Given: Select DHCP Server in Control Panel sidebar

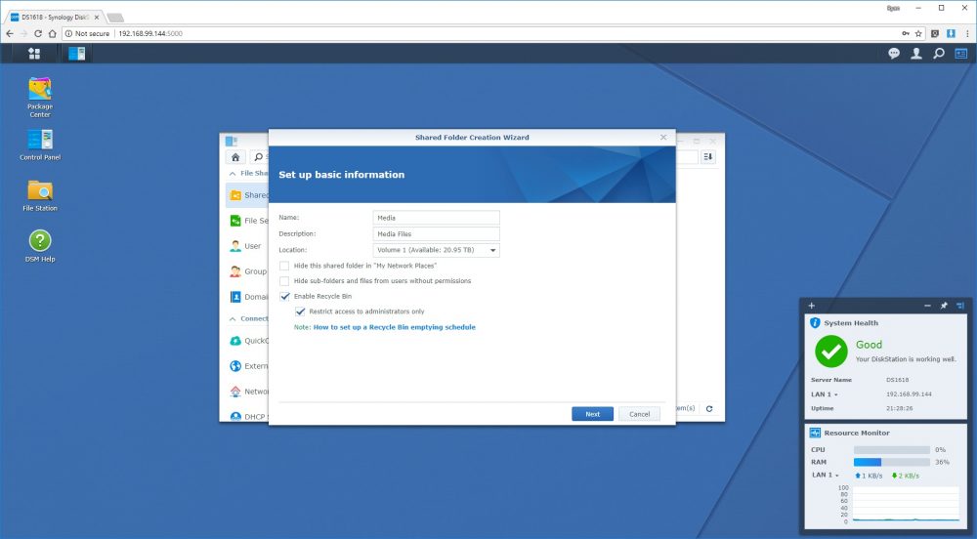Looking at the screenshot, I should (248, 416).
